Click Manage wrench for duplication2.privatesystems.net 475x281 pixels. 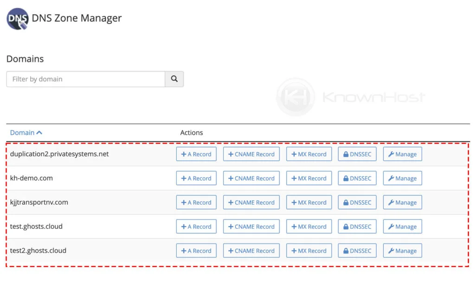pyautogui.click(x=402, y=154)
